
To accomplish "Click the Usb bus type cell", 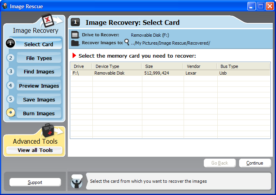I will (223, 73).
